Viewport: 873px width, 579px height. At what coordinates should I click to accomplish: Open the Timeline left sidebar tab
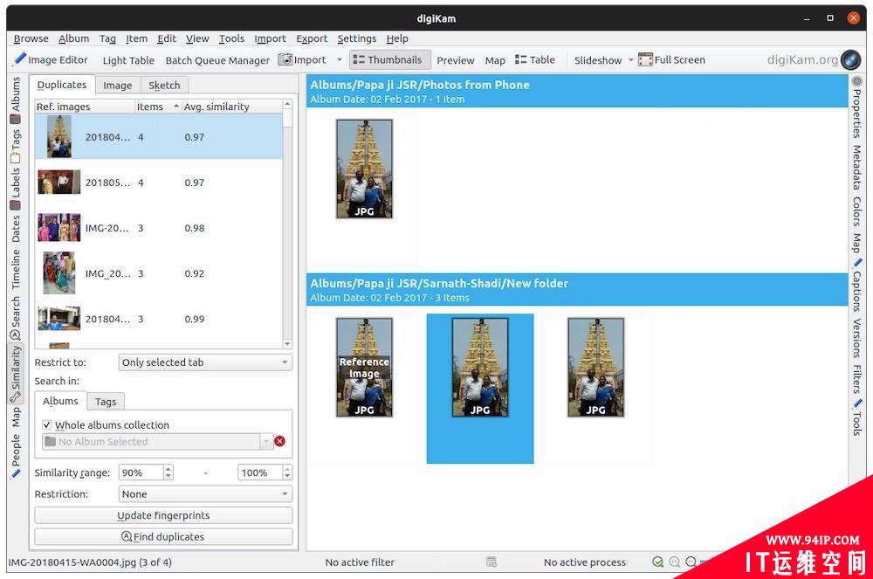[x=15, y=269]
